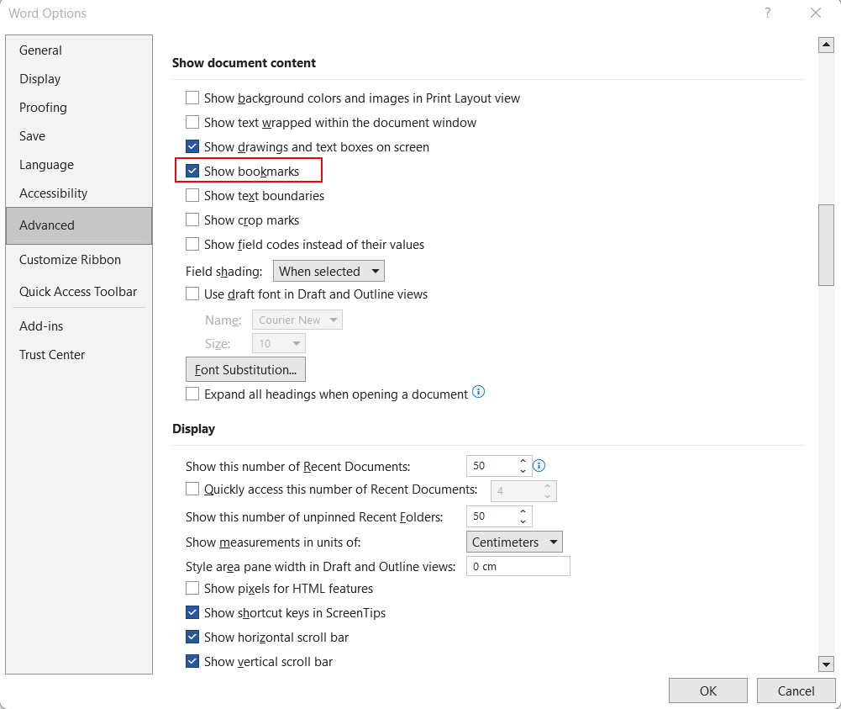Go to Add-ins category

click(x=79, y=326)
